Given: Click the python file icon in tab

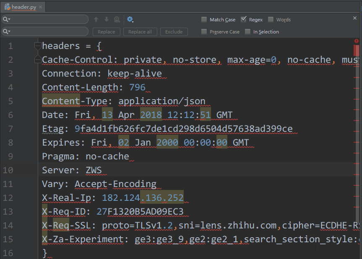Looking at the screenshot, I should coord(8,7).
